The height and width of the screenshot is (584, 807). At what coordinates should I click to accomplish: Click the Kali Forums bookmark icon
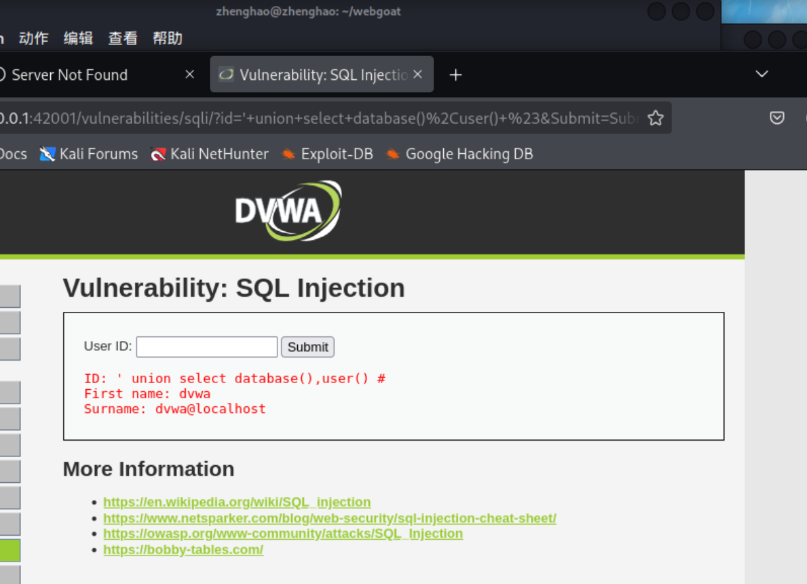pos(47,155)
